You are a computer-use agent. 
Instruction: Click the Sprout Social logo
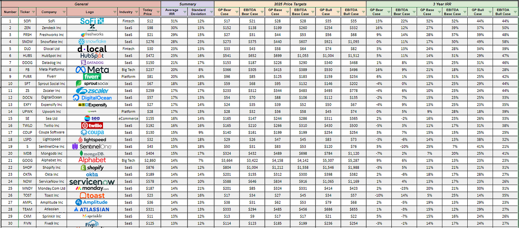click(92, 83)
